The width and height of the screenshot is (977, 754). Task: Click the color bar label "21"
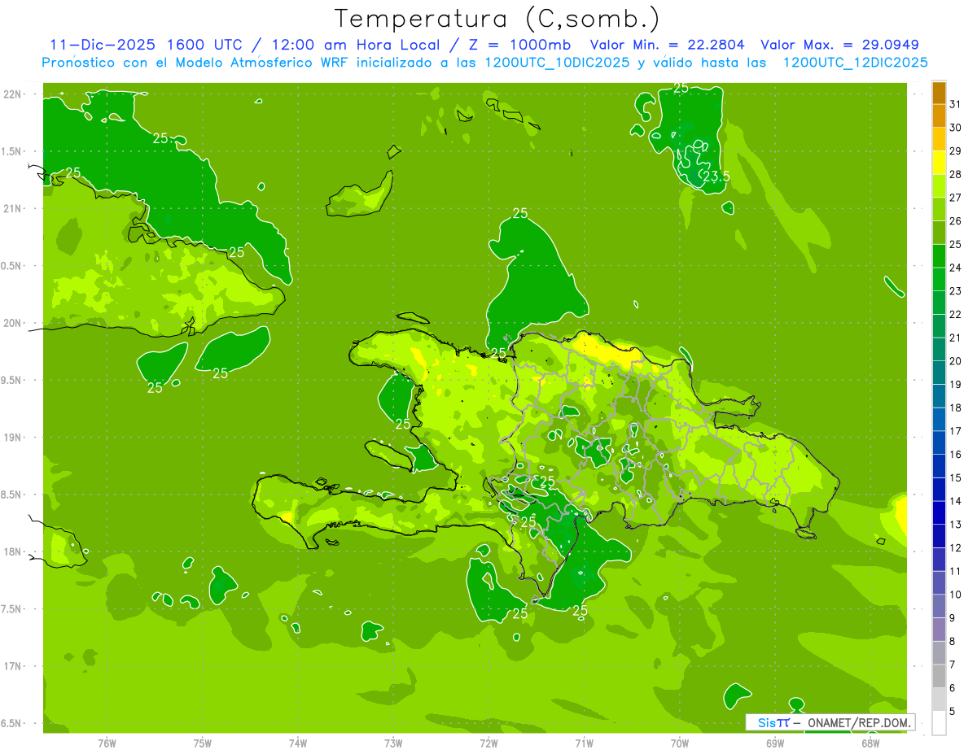956,338
